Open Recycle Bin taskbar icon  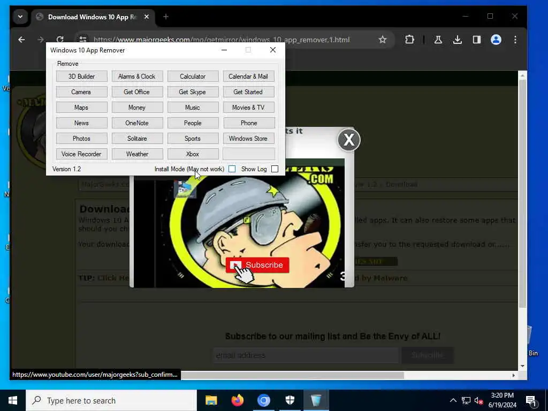point(316,400)
